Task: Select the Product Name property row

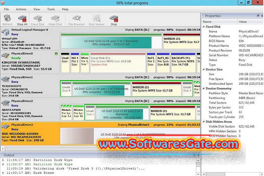Action: click(x=233, y=45)
